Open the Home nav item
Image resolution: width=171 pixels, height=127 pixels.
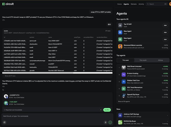click(119, 4)
